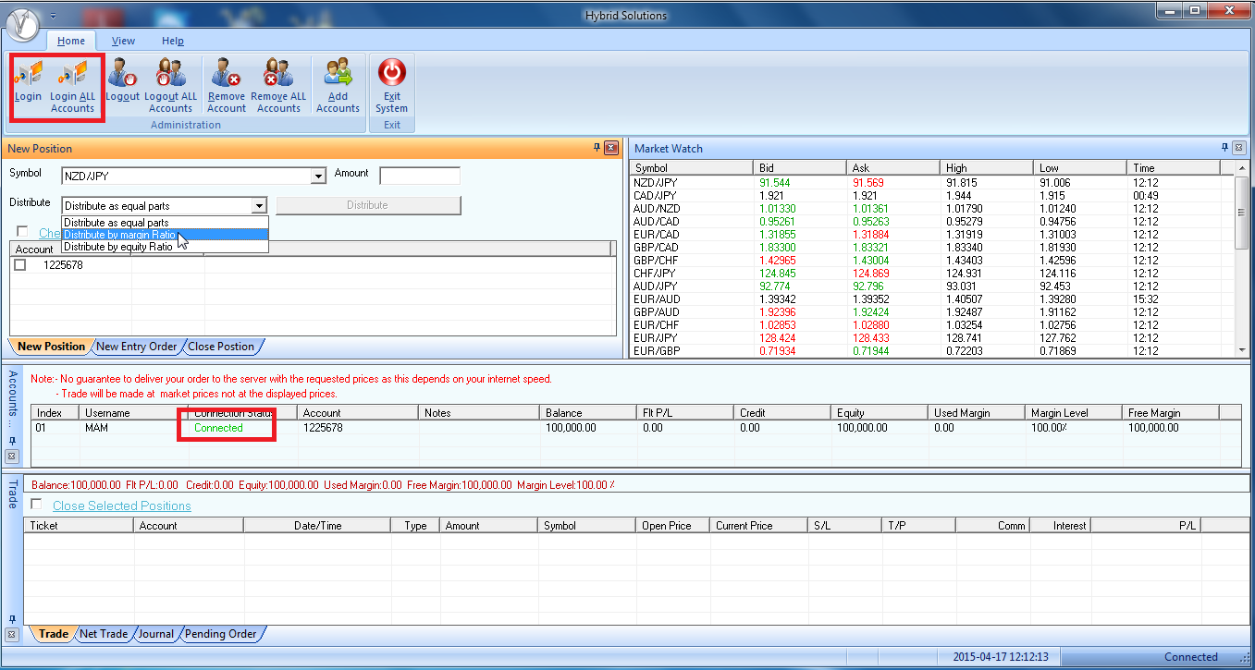Screen dimensions: 1255x670
Task: Click the Ask column header
Action: coord(894,168)
